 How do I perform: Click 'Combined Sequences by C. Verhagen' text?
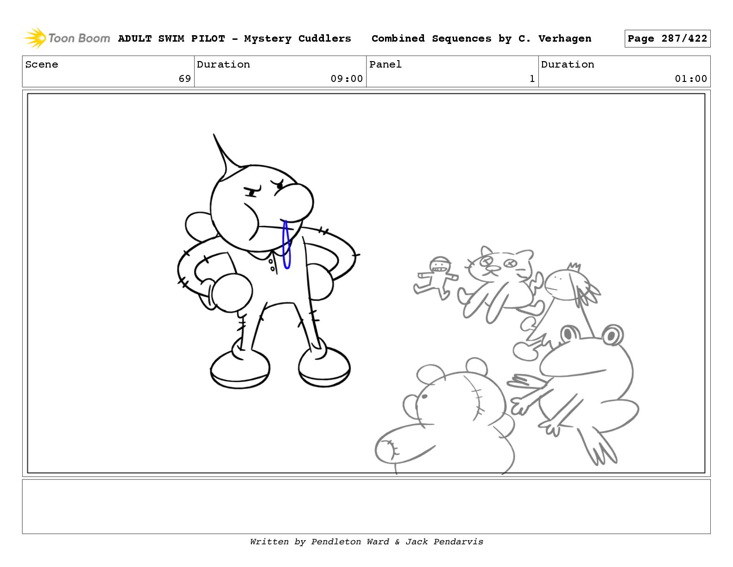click(x=481, y=38)
